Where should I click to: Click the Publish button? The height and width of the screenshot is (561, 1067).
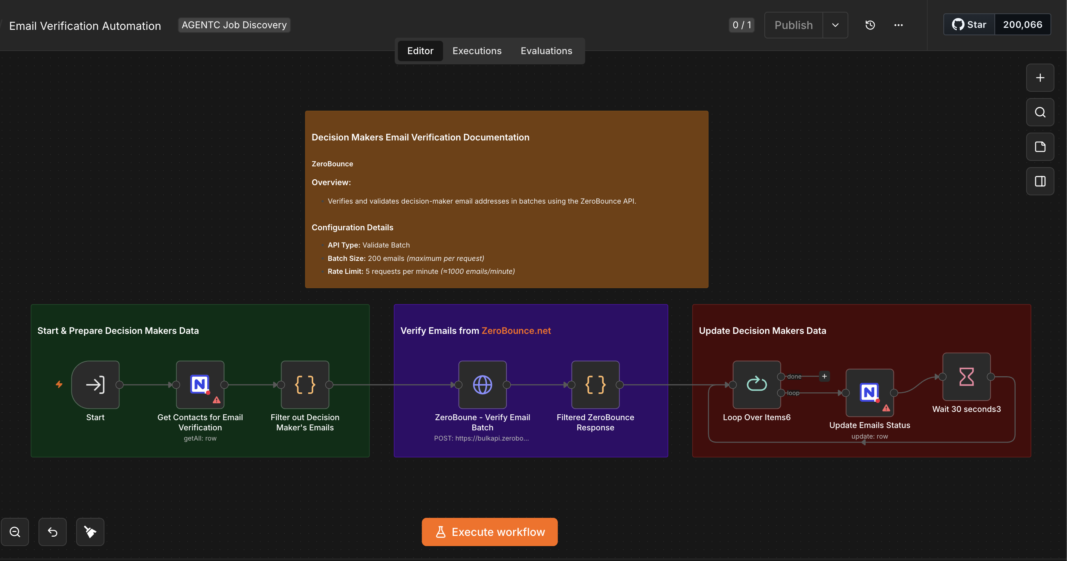pos(794,25)
